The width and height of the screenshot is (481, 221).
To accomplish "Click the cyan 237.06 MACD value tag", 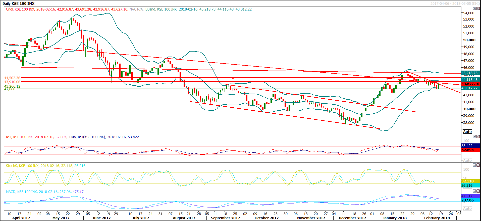I will pyautogui.click(x=471, y=200).
